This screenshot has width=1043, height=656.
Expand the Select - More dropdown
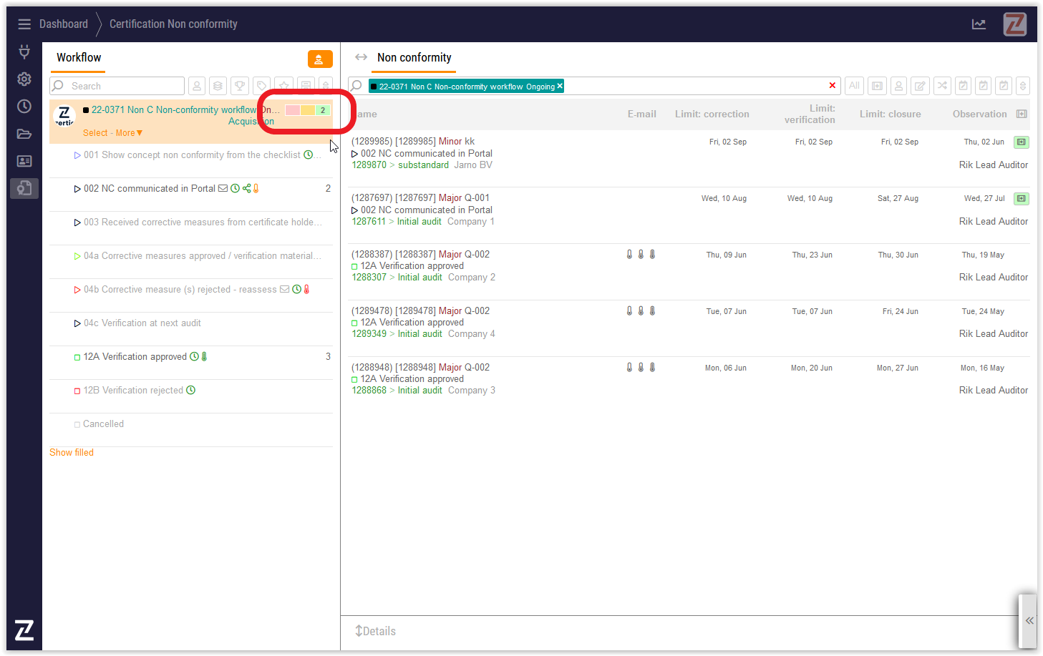(112, 133)
